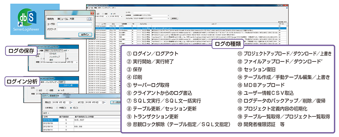Select 当日 radio in login-analysis window

[x=39, y=90]
